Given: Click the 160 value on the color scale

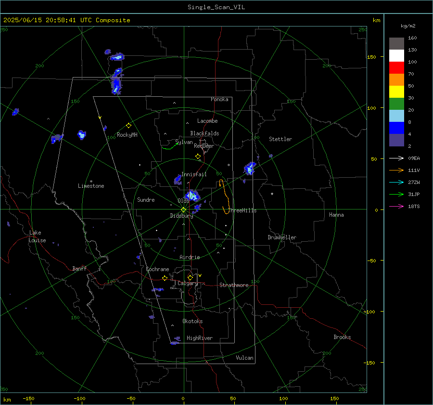Looking at the screenshot, I should tap(412, 38).
